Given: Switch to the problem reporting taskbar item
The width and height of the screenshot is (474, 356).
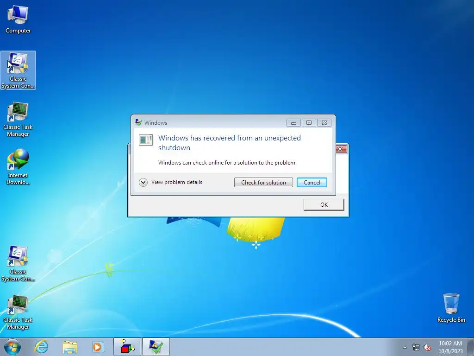Looking at the screenshot, I should (x=156, y=347).
